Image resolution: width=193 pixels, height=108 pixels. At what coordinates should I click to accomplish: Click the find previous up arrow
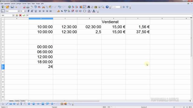click(x=127, y=7)
